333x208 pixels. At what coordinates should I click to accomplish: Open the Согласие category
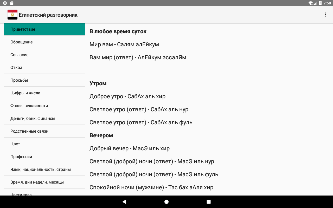point(44,55)
